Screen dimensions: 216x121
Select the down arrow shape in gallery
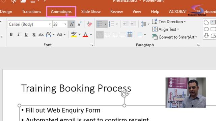(206, 36)
